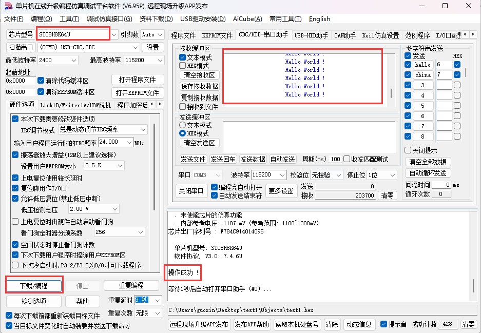Toggle receive buffer 文本模式 checkbox

(183, 57)
